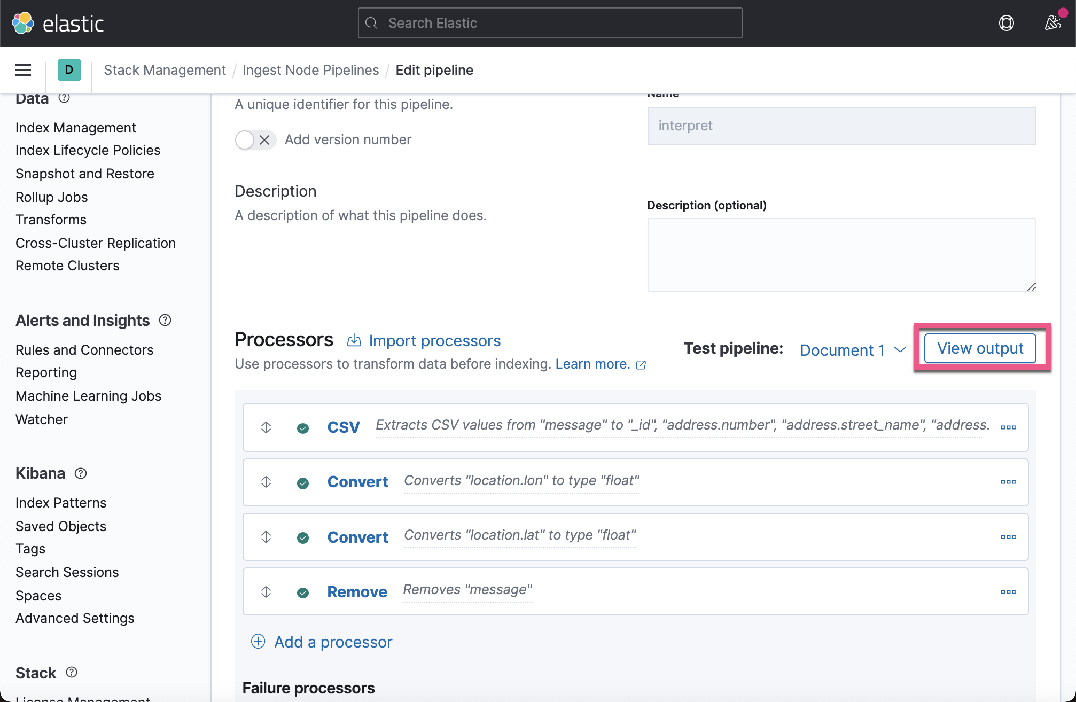Click the View output button

980,348
